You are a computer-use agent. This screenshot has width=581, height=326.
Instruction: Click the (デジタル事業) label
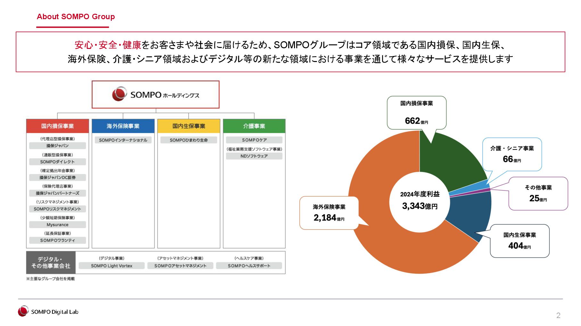coord(111,258)
